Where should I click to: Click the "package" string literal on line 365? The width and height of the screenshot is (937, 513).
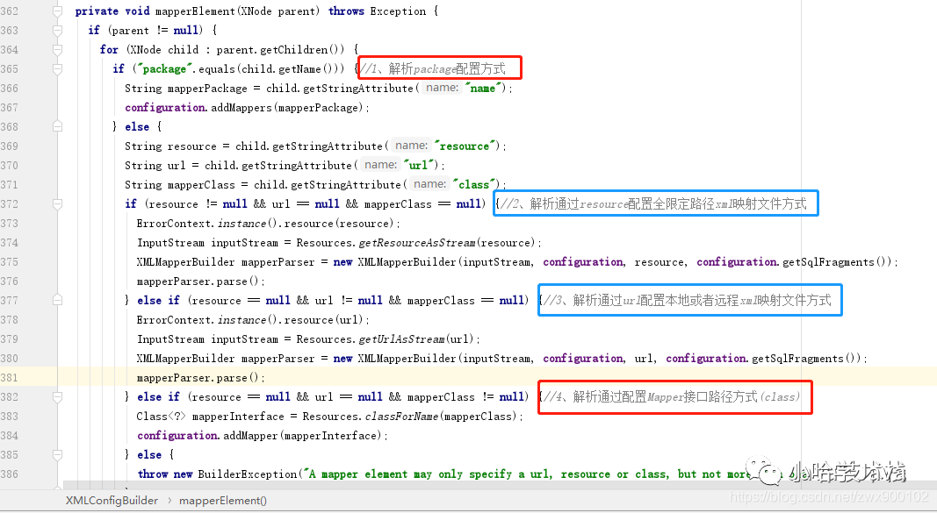(x=163, y=69)
